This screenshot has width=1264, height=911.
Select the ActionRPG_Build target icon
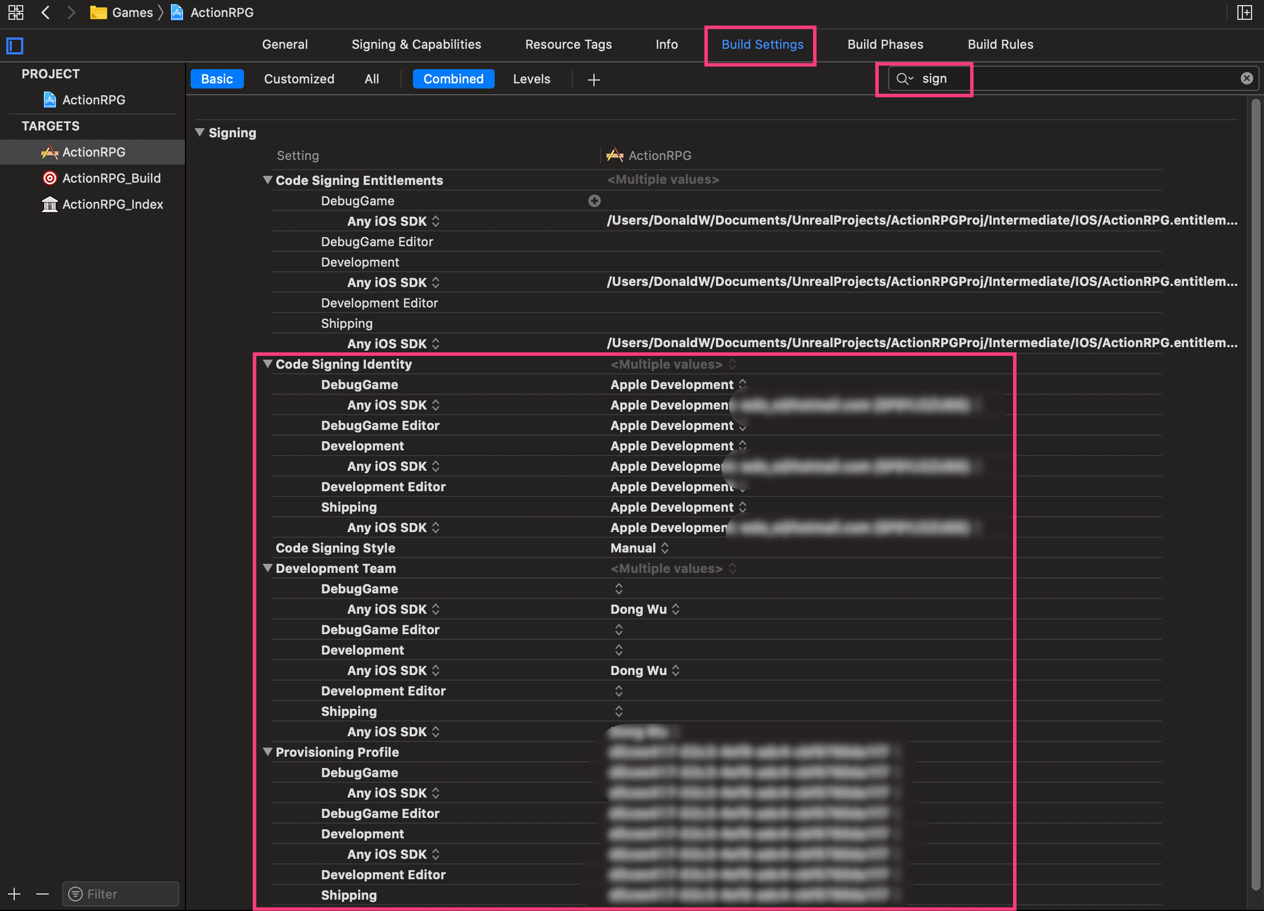click(x=50, y=178)
